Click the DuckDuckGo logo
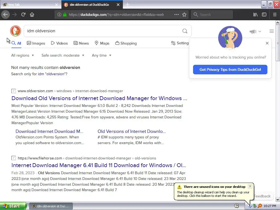 pyautogui.click(x=16, y=31)
